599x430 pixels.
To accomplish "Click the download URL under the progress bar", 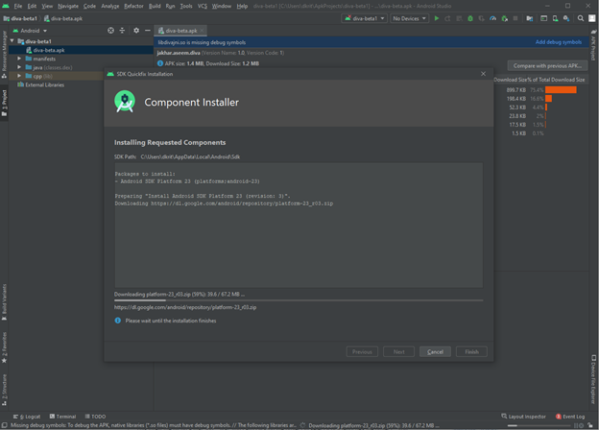I will click(x=185, y=307).
